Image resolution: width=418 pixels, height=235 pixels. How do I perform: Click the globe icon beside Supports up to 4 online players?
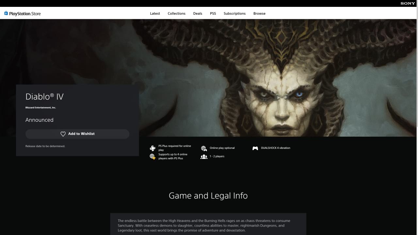click(x=153, y=157)
